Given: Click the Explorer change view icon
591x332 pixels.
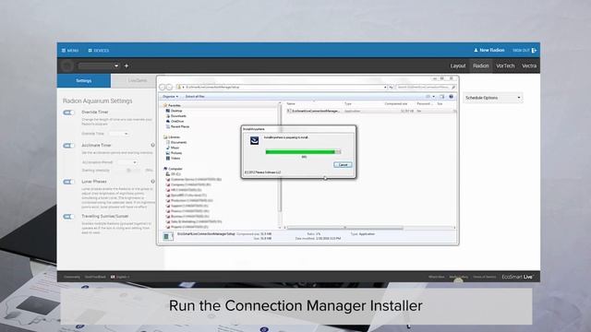Looking at the screenshot, I should tap(428, 97).
